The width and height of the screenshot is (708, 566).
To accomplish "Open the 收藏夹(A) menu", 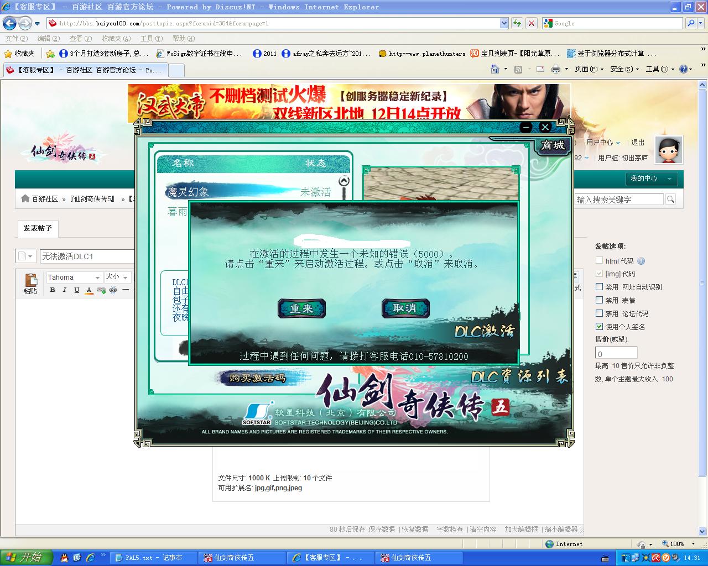I will pyautogui.click(x=116, y=39).
